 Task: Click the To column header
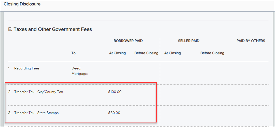point(74,53)
